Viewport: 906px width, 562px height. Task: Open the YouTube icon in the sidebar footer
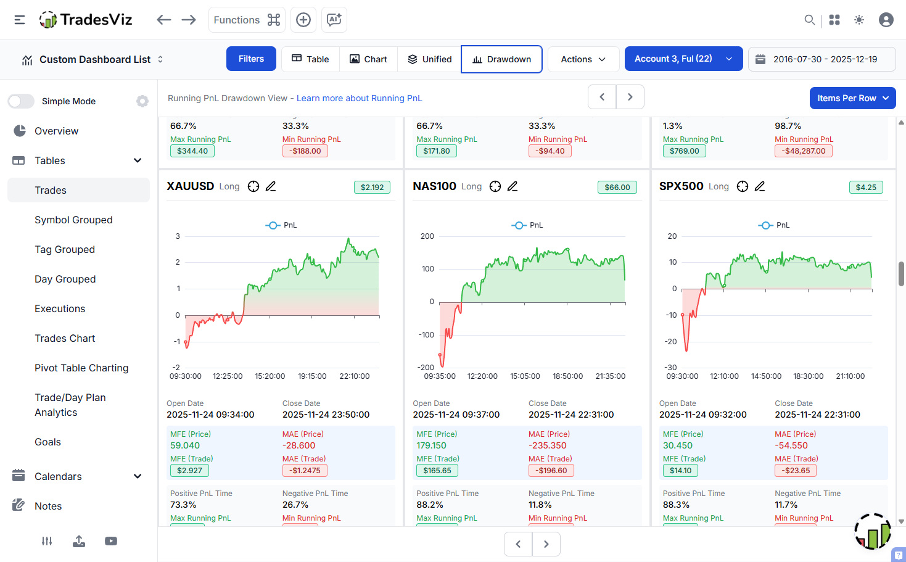tap(110, 541)
